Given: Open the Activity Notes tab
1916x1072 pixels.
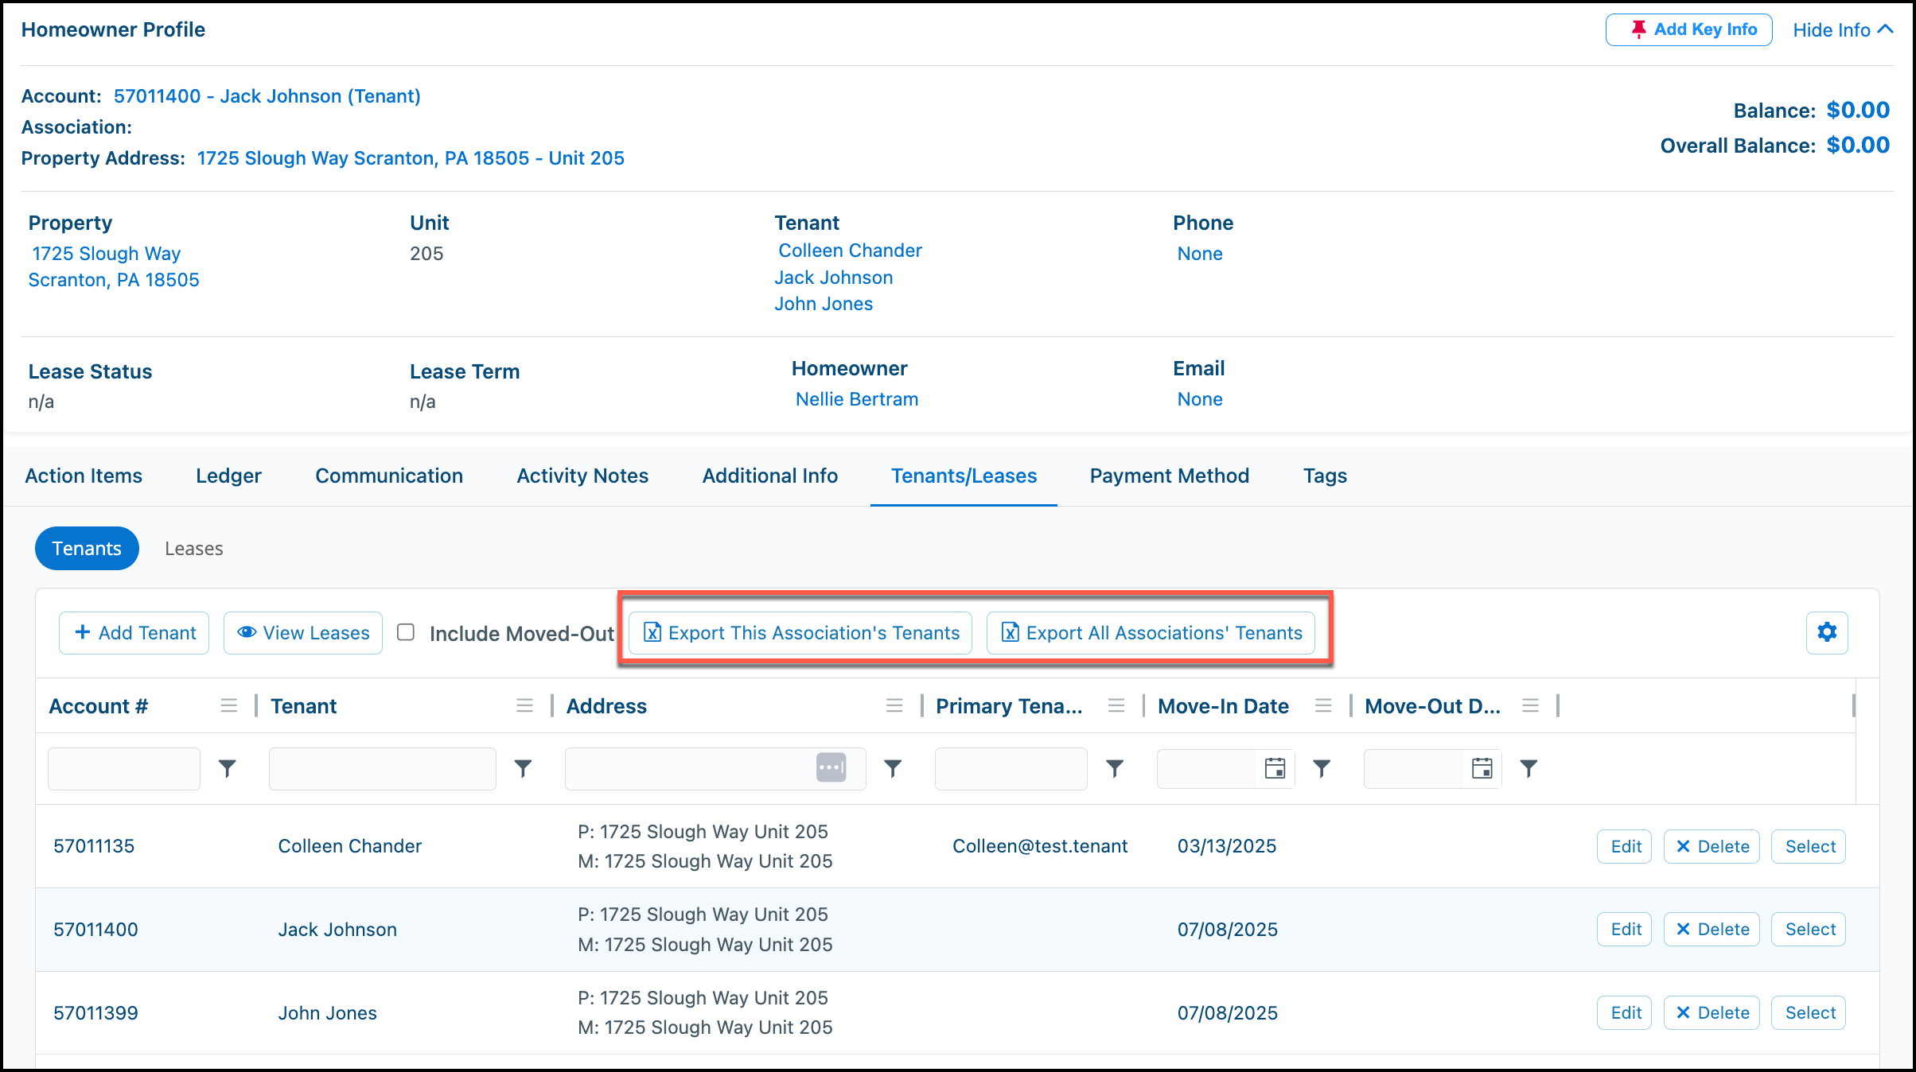Looking at the screenshot, I should [582, 476].
